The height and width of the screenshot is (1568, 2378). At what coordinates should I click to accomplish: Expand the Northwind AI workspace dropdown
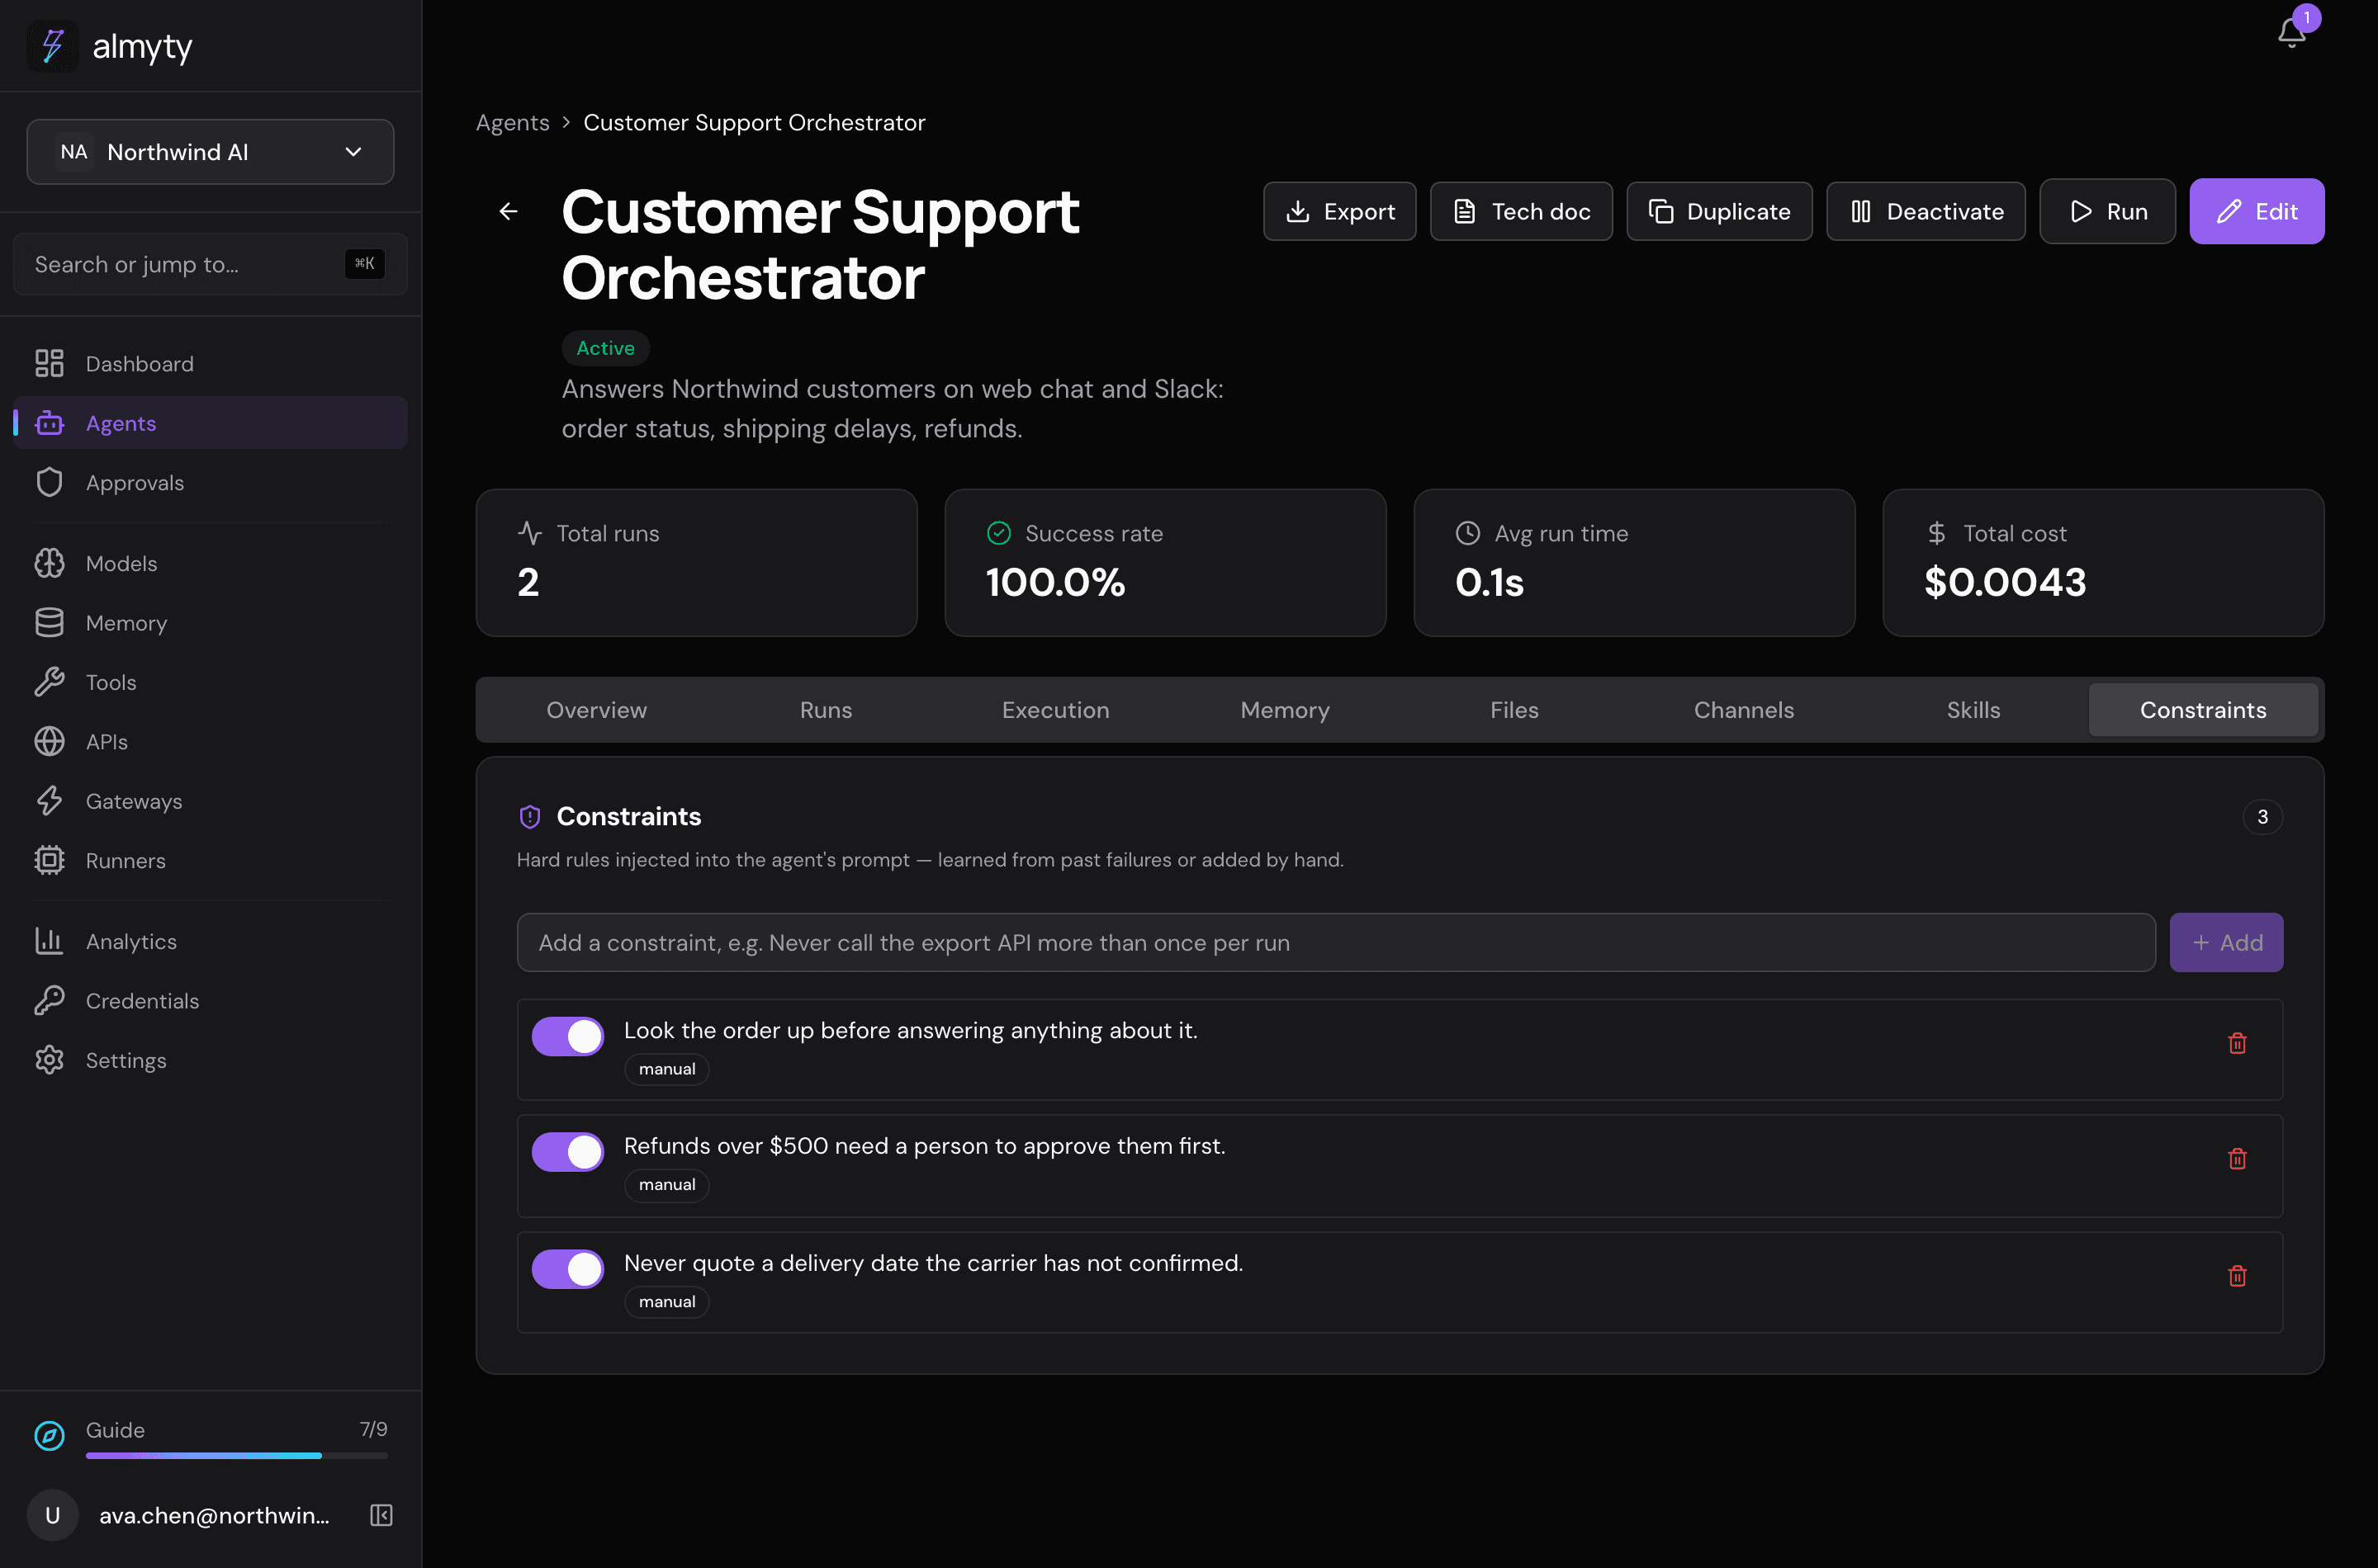tap(210, 152)
